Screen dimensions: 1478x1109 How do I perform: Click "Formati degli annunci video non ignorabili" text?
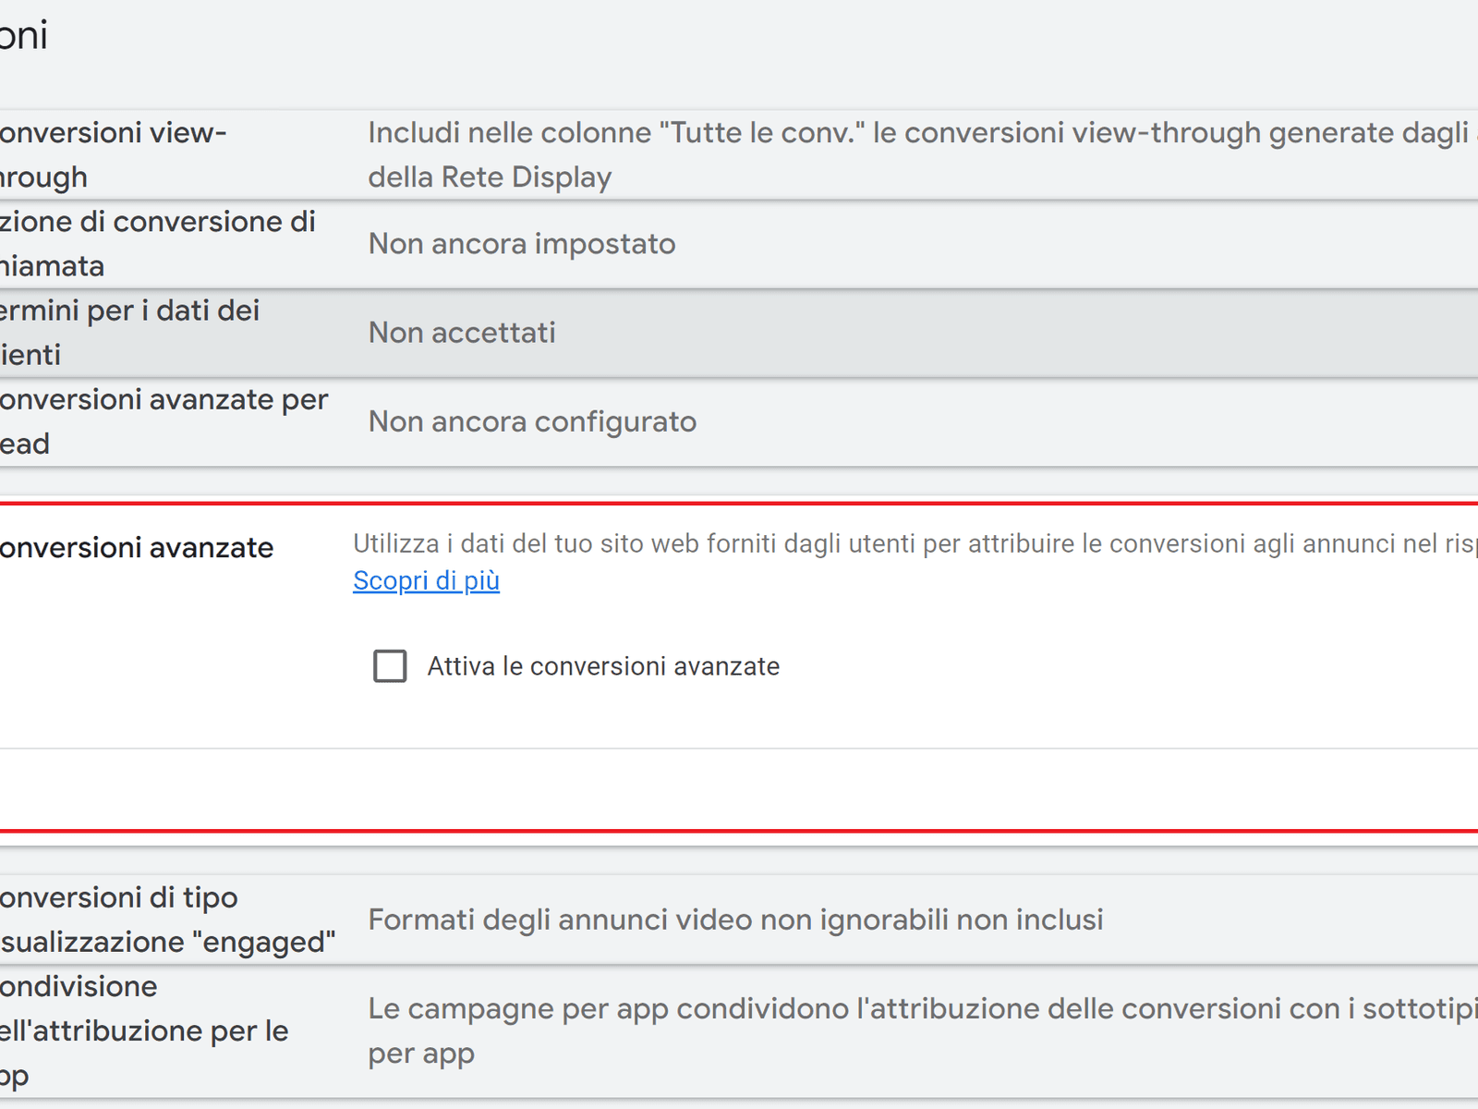point(735,920)
